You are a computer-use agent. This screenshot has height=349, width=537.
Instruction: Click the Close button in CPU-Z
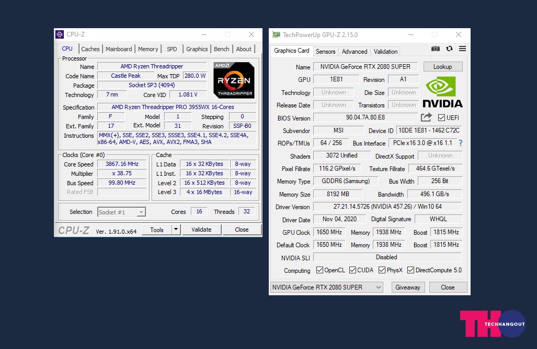[x=242, y=230]
